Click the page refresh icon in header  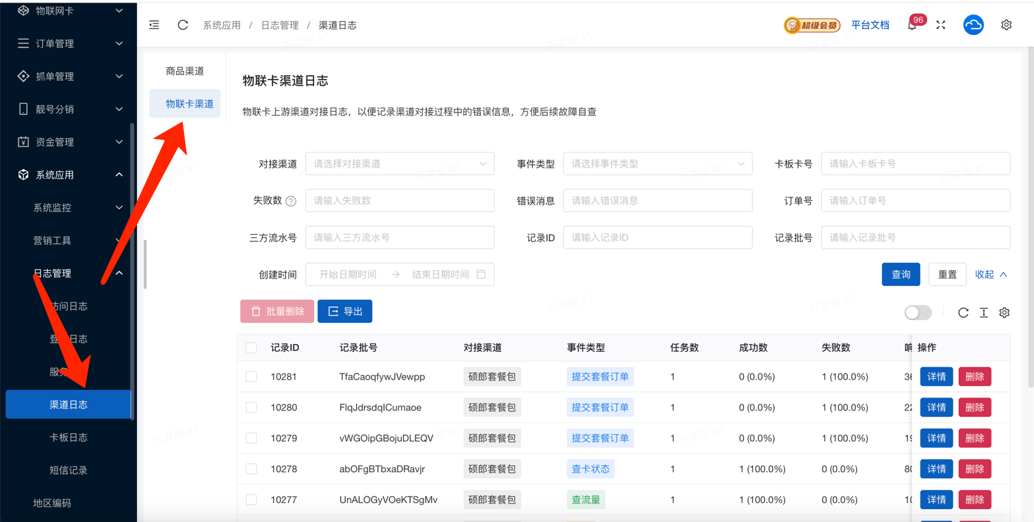[183, 25]
